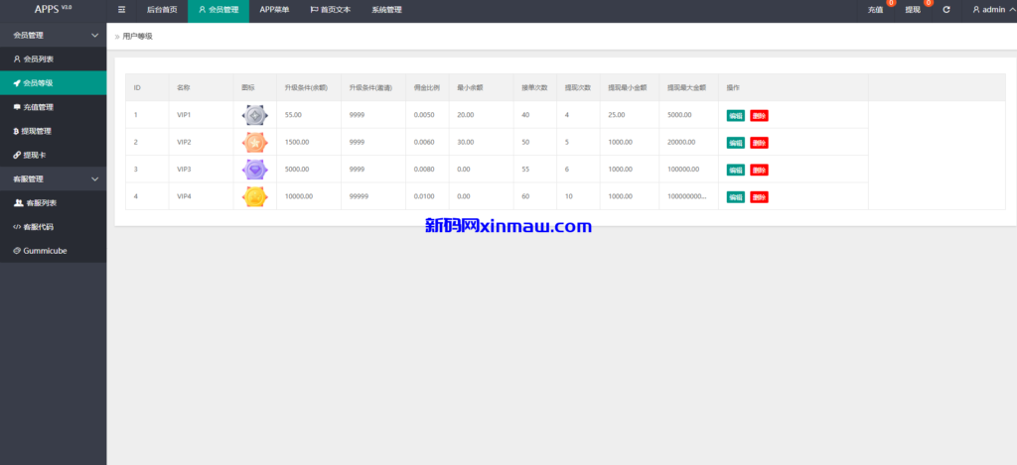Open 提现卡 in the sidebar
The image size is (1017, 465).
pos(54,155)
